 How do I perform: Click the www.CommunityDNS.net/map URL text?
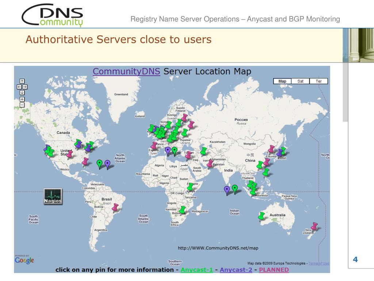[x=218, y=248]
